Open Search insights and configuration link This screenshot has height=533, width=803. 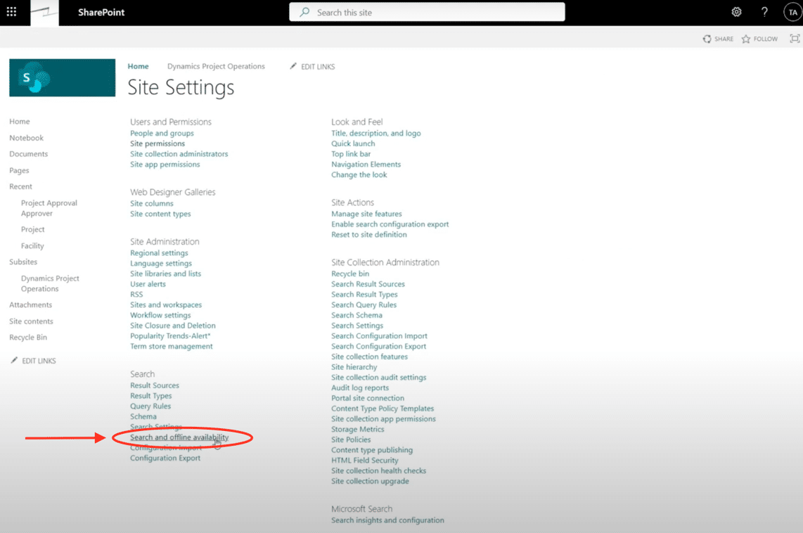(387, 520)
